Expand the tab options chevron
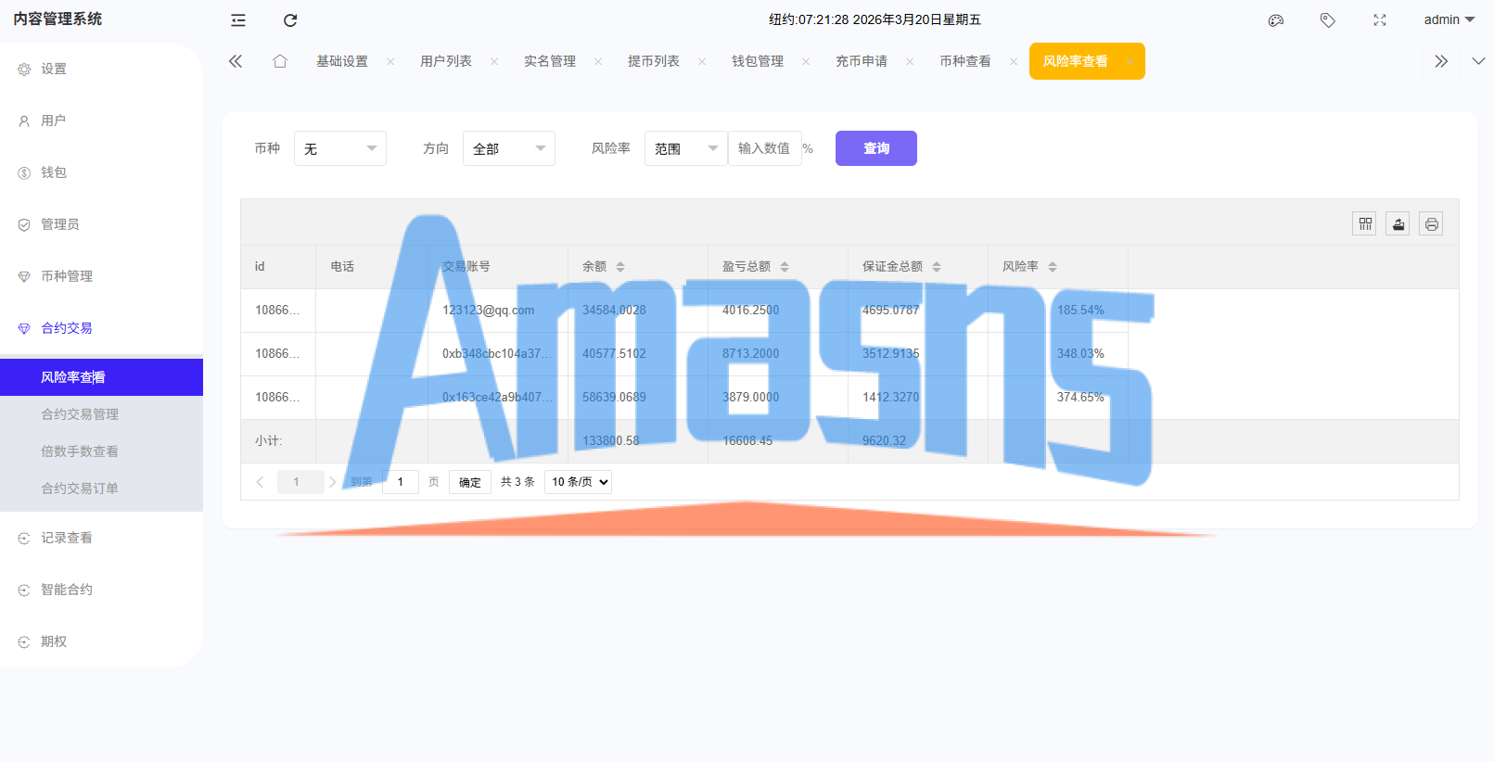The height and width of the screenshot is (762, 1494). tap(1478, 61)
